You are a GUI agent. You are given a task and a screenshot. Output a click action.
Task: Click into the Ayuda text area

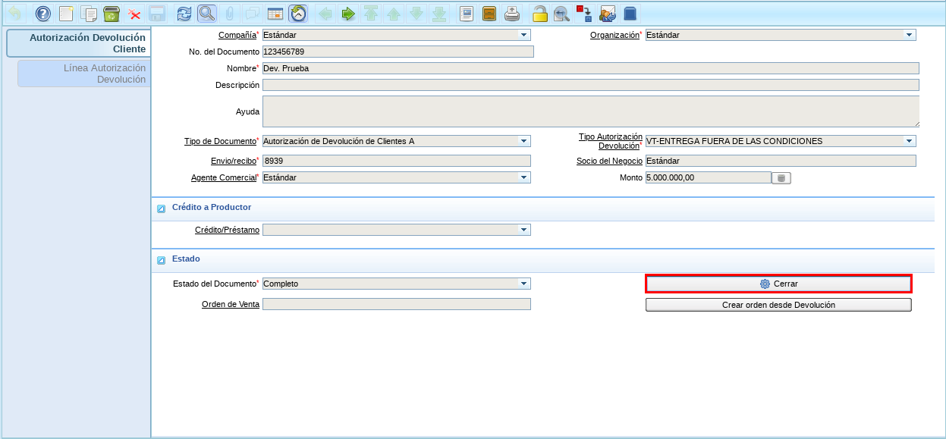[591, 111]
